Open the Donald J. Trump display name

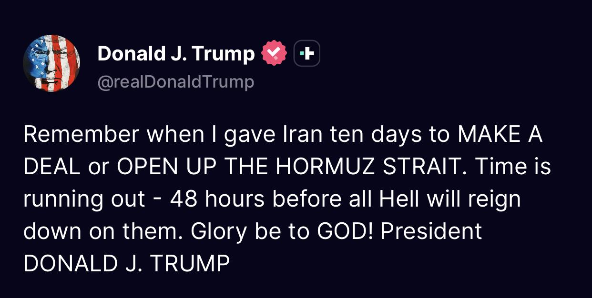pos(176,54)
